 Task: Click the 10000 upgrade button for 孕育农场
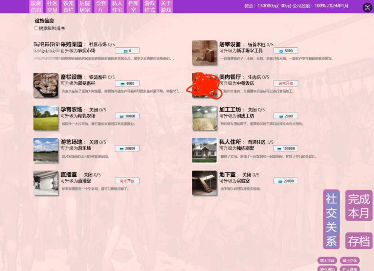(x=127, y=116)
